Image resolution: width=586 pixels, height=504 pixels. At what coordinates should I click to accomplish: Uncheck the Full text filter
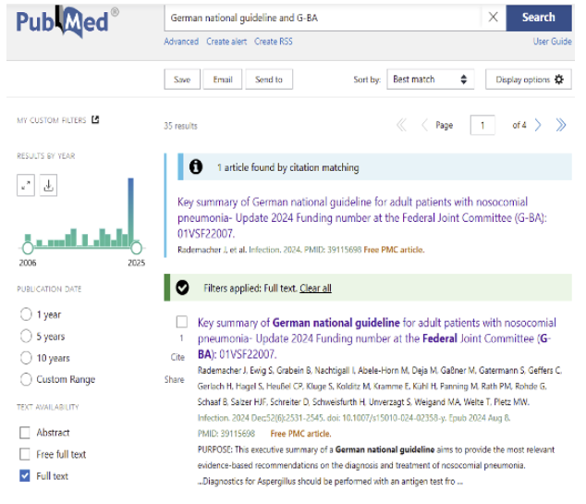(x=25, y=476)
